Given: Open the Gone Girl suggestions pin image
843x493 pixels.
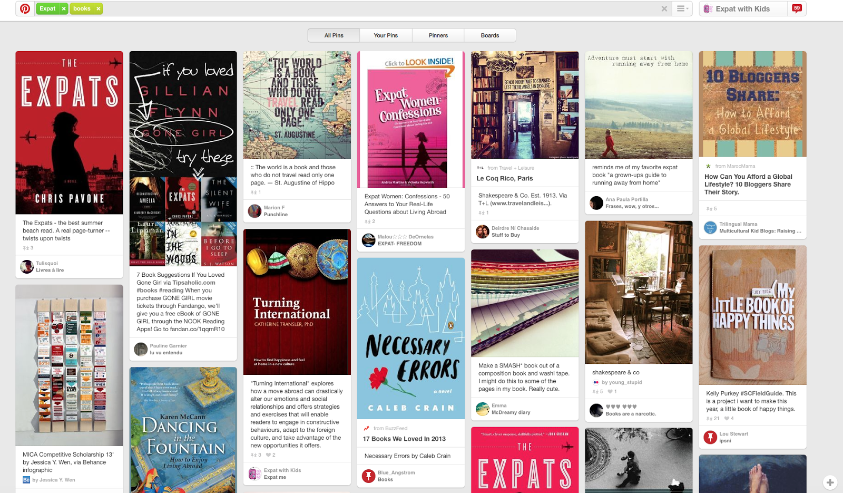Looking at the screenshot, I should (x=183, y=159).
